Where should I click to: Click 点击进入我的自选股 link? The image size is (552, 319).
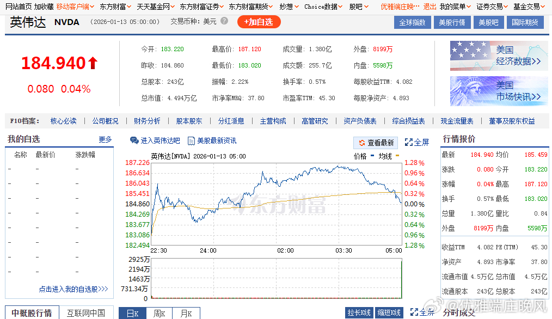pyautogui.click(x=73, y=289)
